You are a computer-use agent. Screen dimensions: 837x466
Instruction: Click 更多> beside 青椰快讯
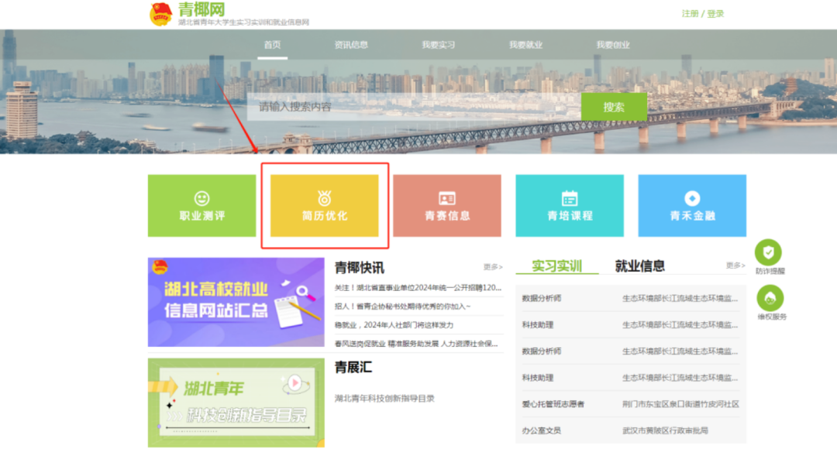tap(493, 266)
